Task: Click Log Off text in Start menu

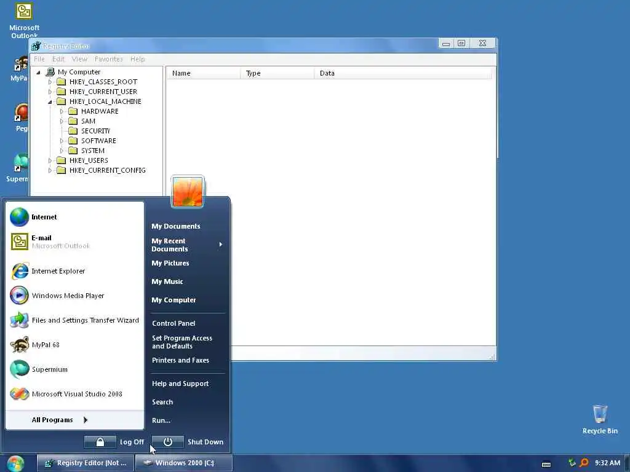Action: [132, 442]
